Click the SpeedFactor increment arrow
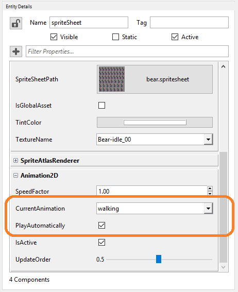This screenshot has height=292, width=238. point(210,188)
